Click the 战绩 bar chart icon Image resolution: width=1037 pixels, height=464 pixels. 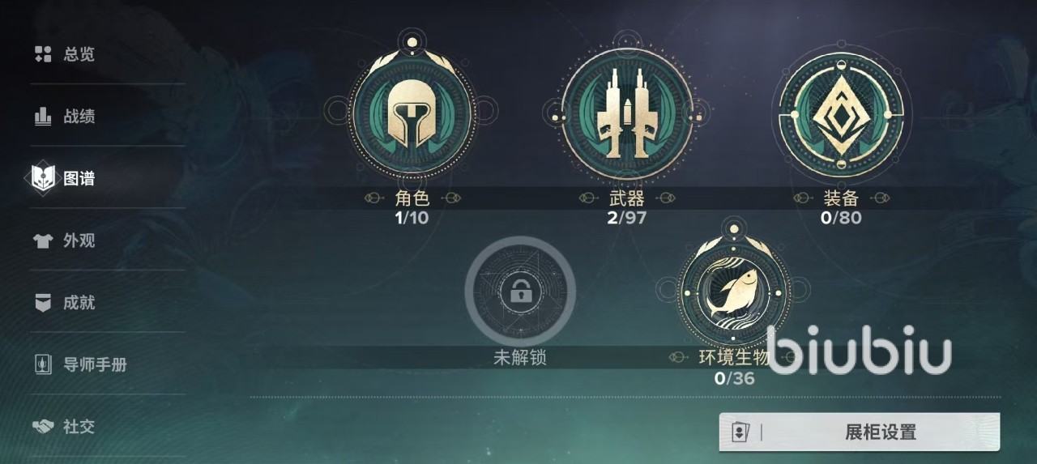tap(42, 117)
